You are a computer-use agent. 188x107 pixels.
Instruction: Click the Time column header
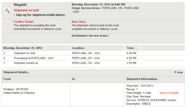pyautogui.click(x=132, y=48)
